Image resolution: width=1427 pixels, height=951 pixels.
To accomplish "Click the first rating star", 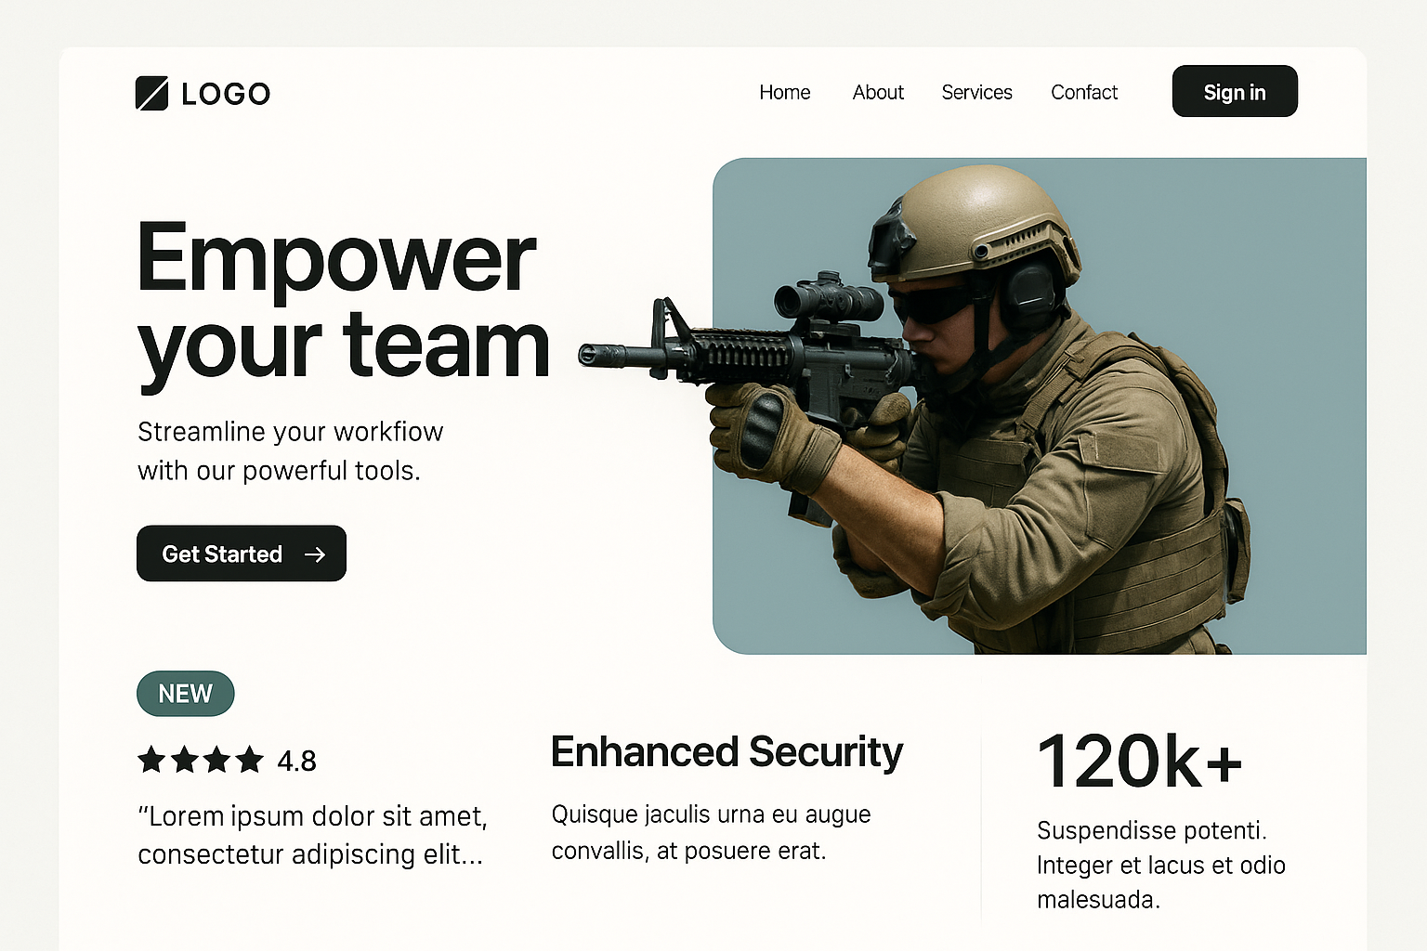I will tap(151, 760).
